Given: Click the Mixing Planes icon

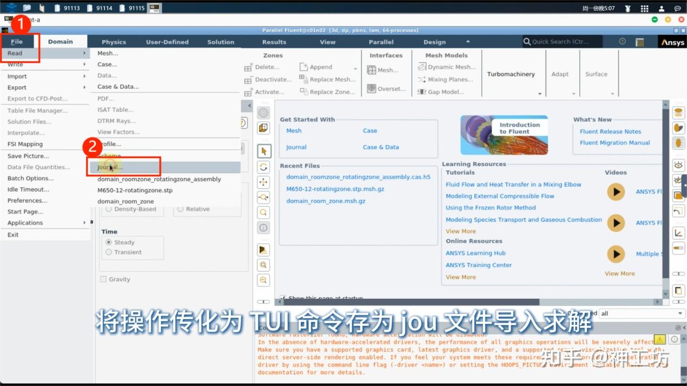Looking at the screenshot, I should click(x=422, y=79).
